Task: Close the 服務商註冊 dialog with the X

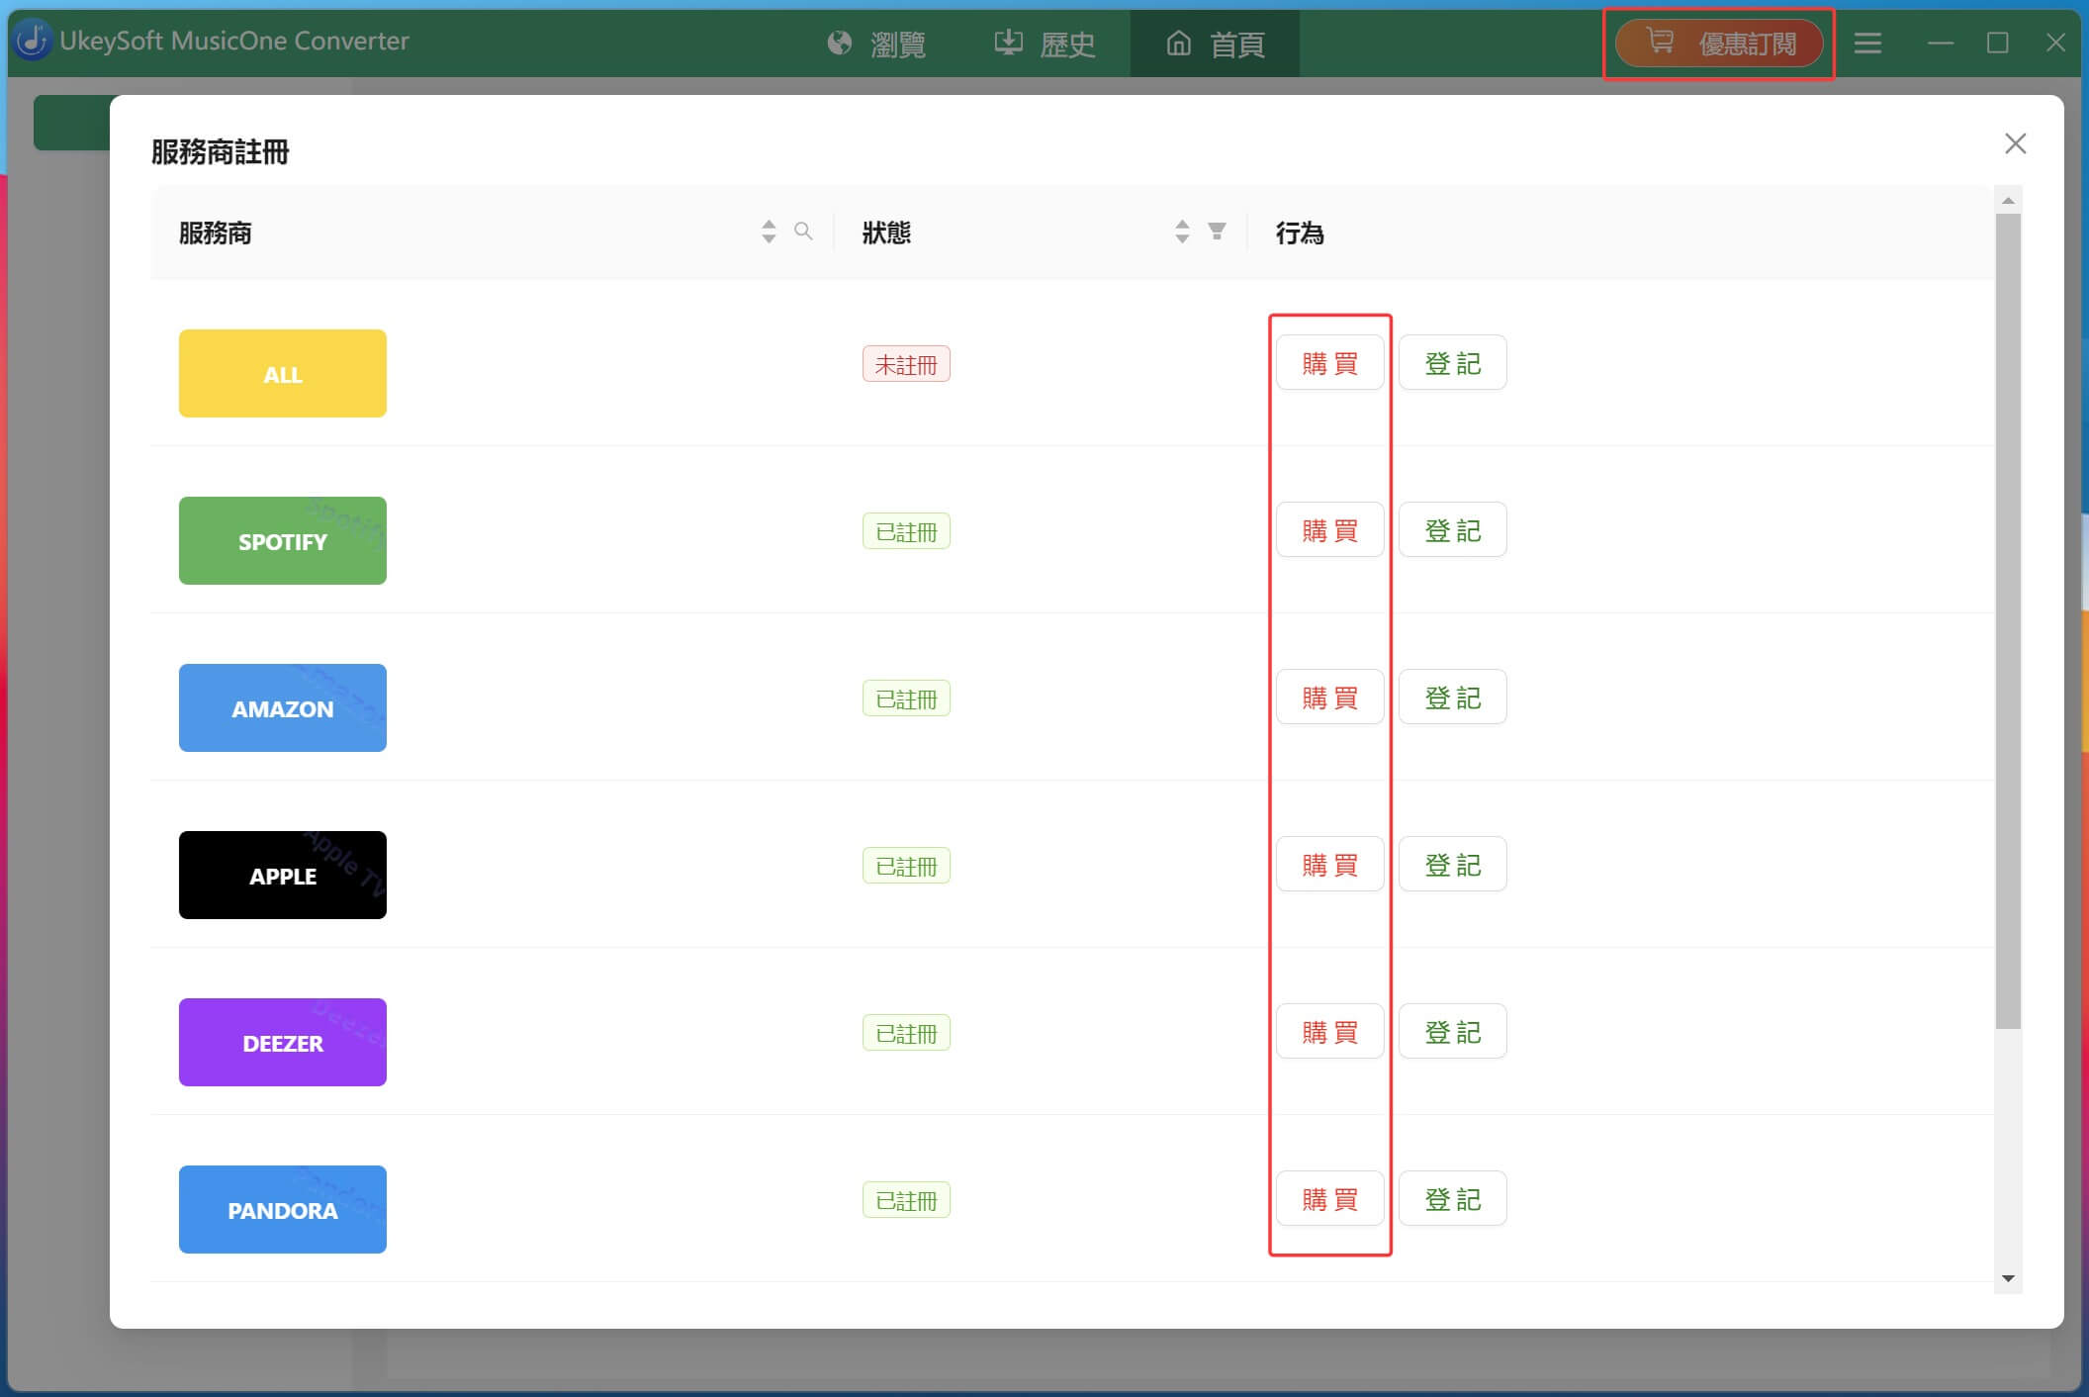Action: (2016, 143)
